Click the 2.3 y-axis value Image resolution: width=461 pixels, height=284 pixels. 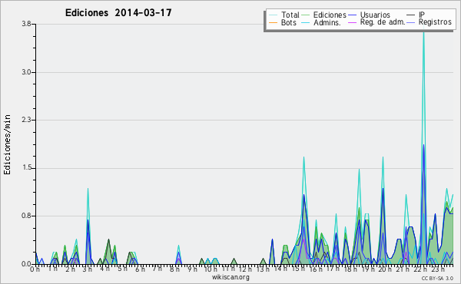[x=26, y=120]
